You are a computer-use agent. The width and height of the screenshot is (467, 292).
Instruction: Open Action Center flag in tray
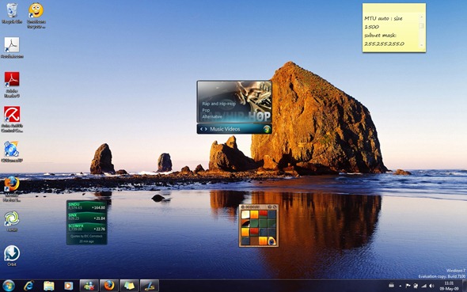coord(408,286)
